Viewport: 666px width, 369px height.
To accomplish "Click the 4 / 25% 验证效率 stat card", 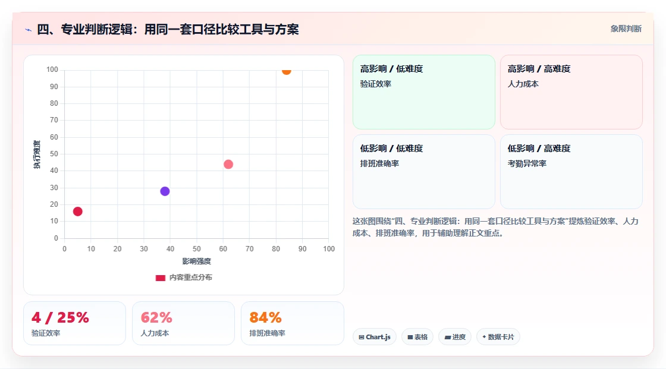I will pyautogui.click(x=75, y=323).
